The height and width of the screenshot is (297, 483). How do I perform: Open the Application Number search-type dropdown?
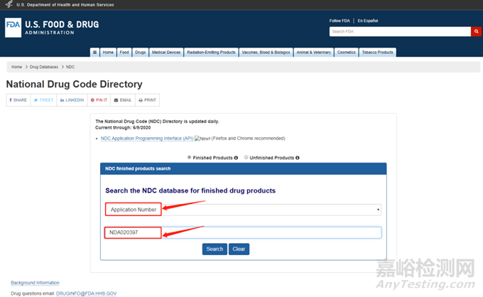coord(243,210)
